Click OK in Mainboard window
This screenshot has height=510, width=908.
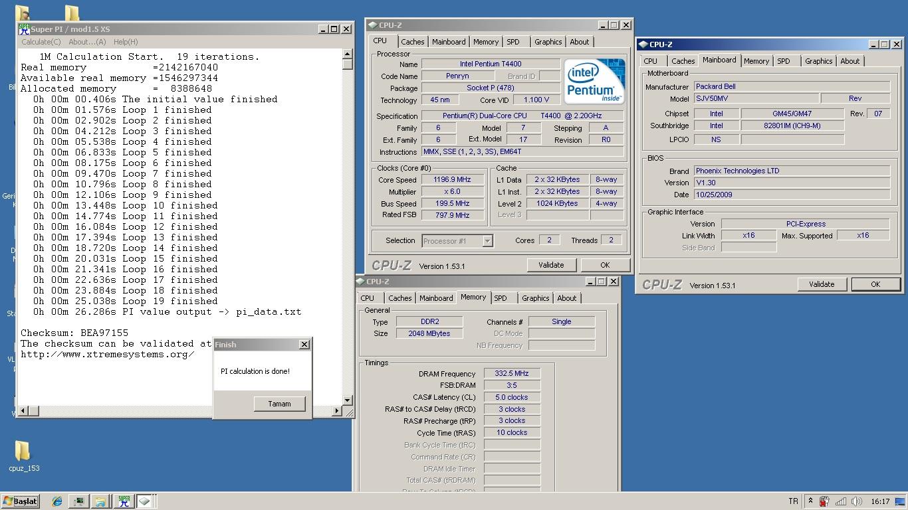click(875, 284)
